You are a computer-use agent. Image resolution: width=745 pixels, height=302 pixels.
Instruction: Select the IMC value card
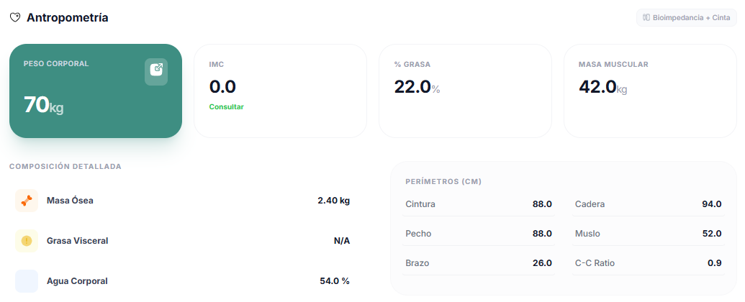click(x=280, y=91)
